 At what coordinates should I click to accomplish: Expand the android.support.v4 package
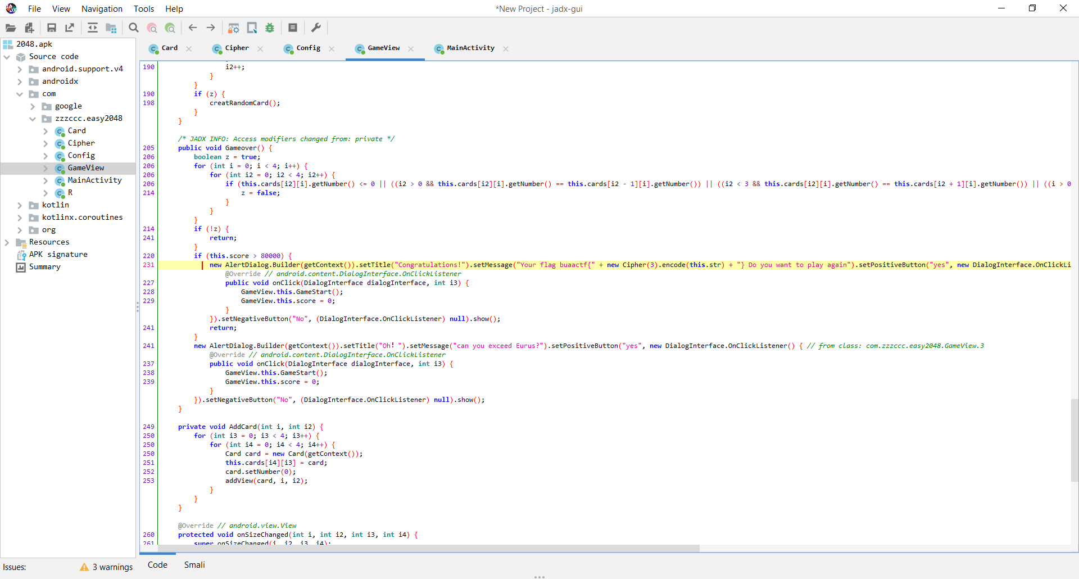point(20,69)
